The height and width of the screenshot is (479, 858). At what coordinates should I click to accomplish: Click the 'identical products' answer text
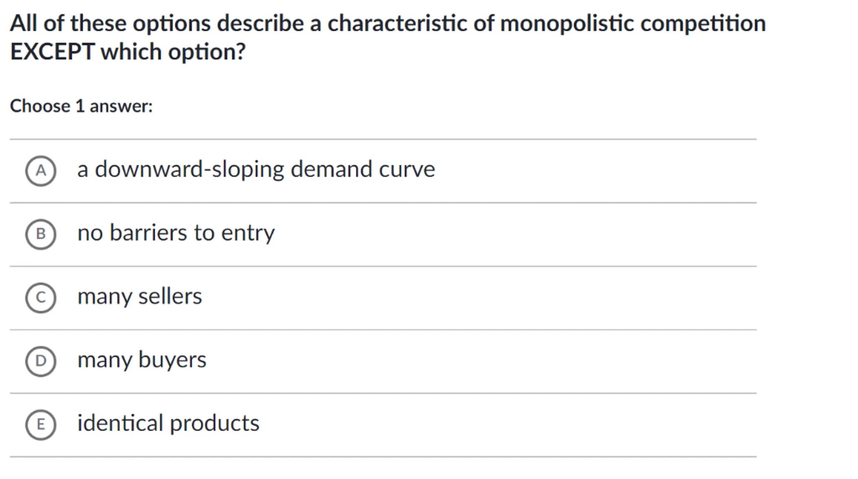(168, 423)
